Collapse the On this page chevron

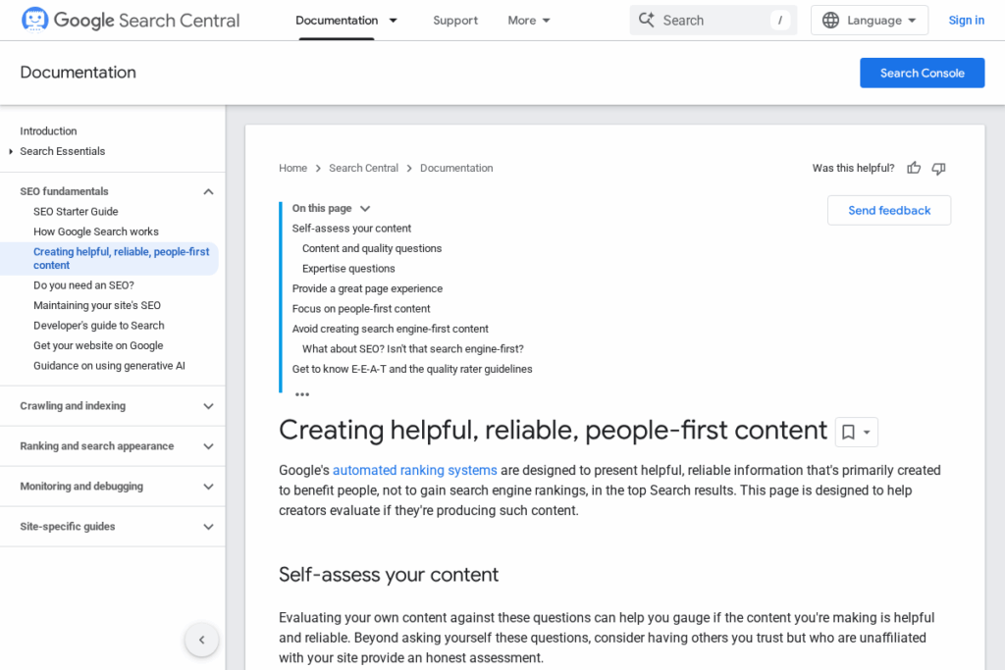pos(365,209)
